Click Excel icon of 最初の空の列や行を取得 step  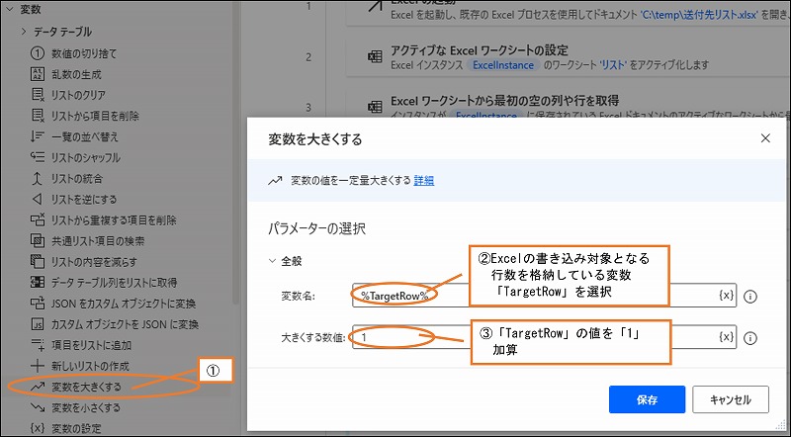(375, 107)
